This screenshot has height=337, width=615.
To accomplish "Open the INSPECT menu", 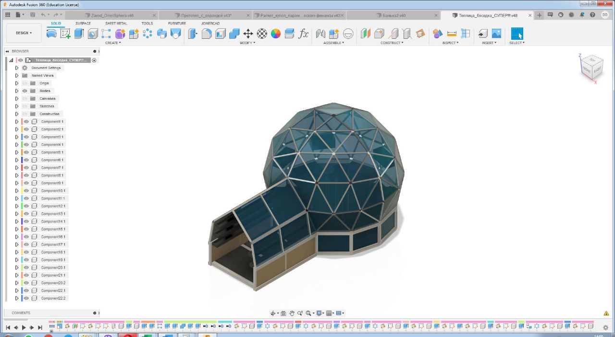I will click(451, 43).
